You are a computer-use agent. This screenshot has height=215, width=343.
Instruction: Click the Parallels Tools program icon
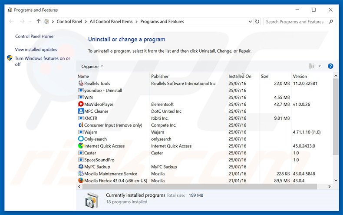click(x=81, y=84)
